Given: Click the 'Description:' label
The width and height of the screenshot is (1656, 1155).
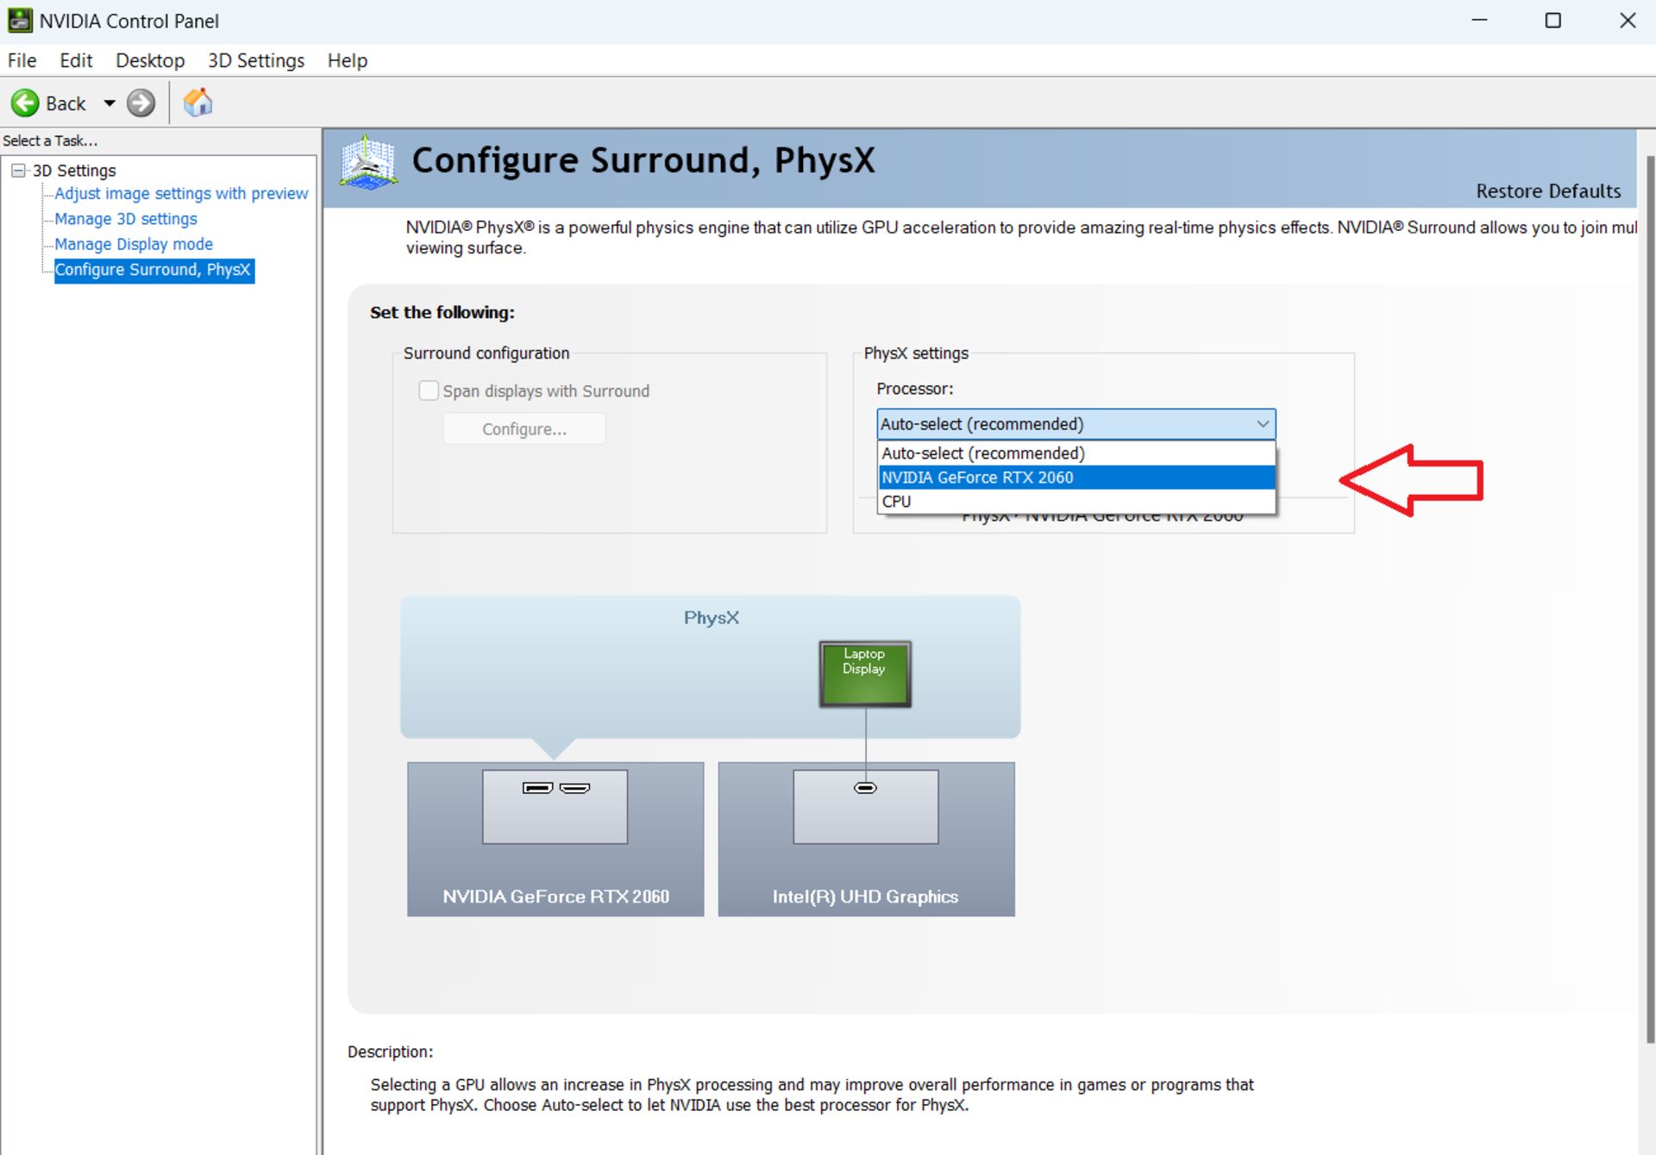Looking at the screenshot, I should [390, 1052].
